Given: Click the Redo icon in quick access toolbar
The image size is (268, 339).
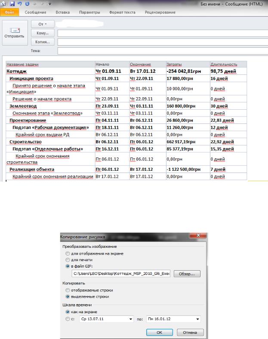Looking at the screenshot, I should tap(27, 3).
